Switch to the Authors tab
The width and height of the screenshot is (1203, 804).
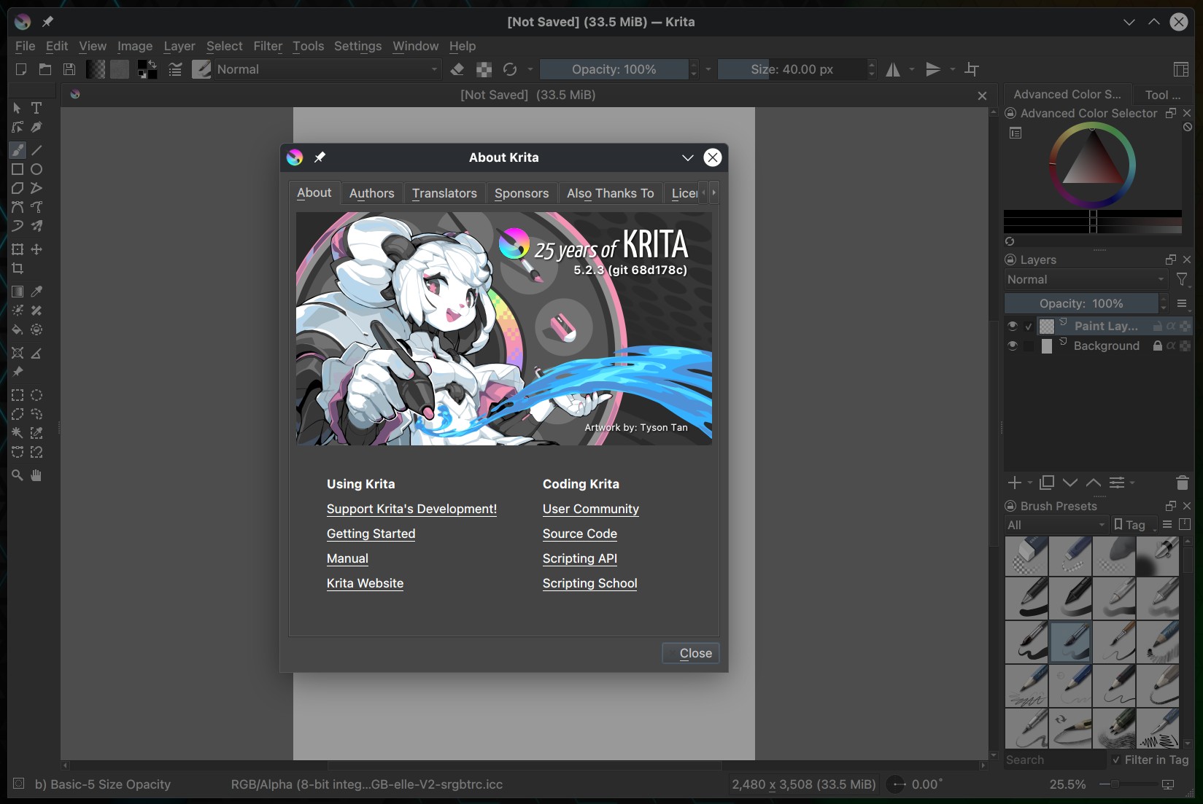click(372, 193)
